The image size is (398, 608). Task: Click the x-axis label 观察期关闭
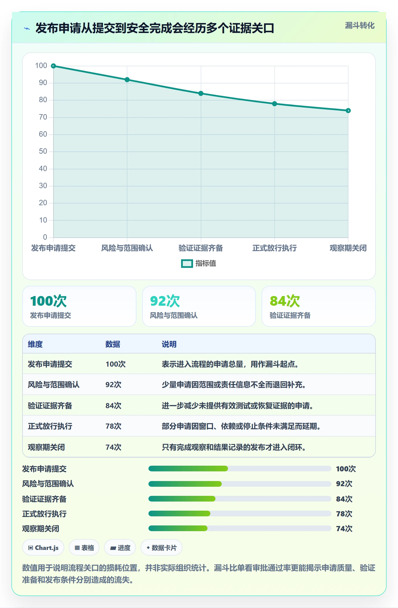(x=348, y=248)
